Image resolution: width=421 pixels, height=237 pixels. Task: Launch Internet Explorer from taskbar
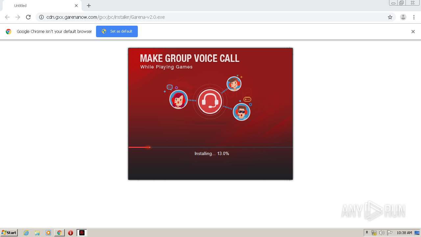click(26, 233)
